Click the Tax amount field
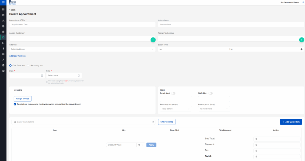Screen dimensions: 305x161 (277, 151)
